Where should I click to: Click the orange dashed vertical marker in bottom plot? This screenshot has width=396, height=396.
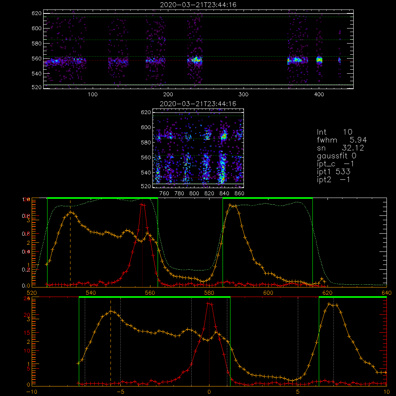click(x=110, y=342)
